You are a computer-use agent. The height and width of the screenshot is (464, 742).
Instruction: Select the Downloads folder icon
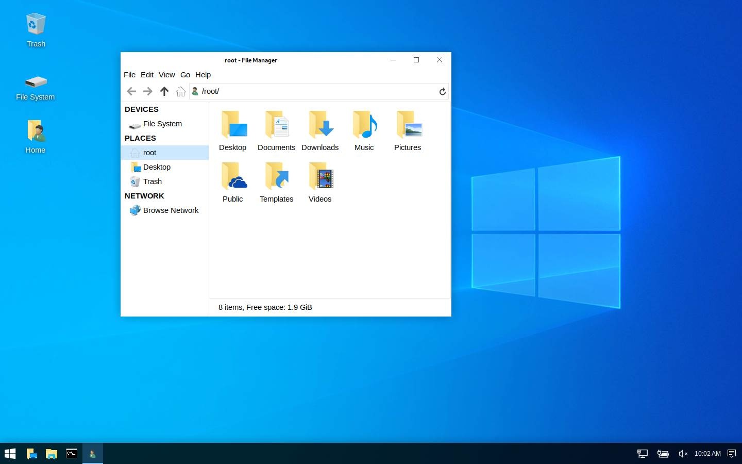pos(320,131)
